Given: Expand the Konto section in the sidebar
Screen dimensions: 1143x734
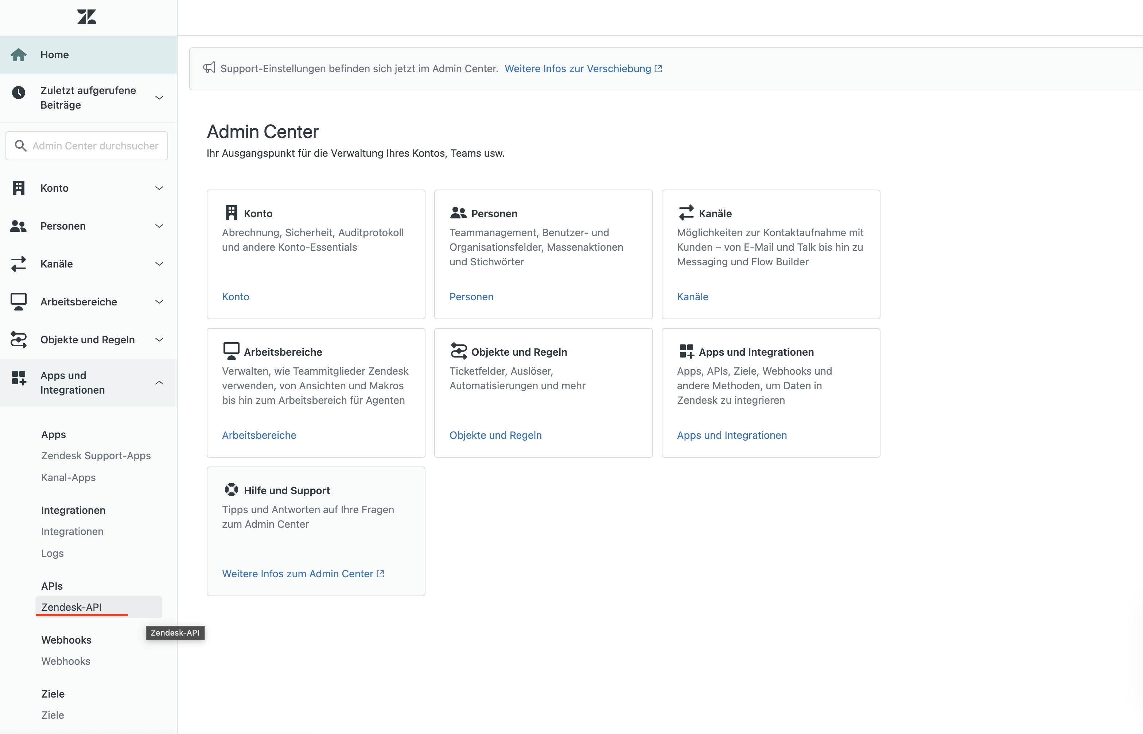Looking at the screenshot, I should click(159, 188).
